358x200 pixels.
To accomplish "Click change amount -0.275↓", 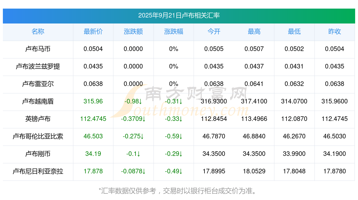I will [133, 136].
